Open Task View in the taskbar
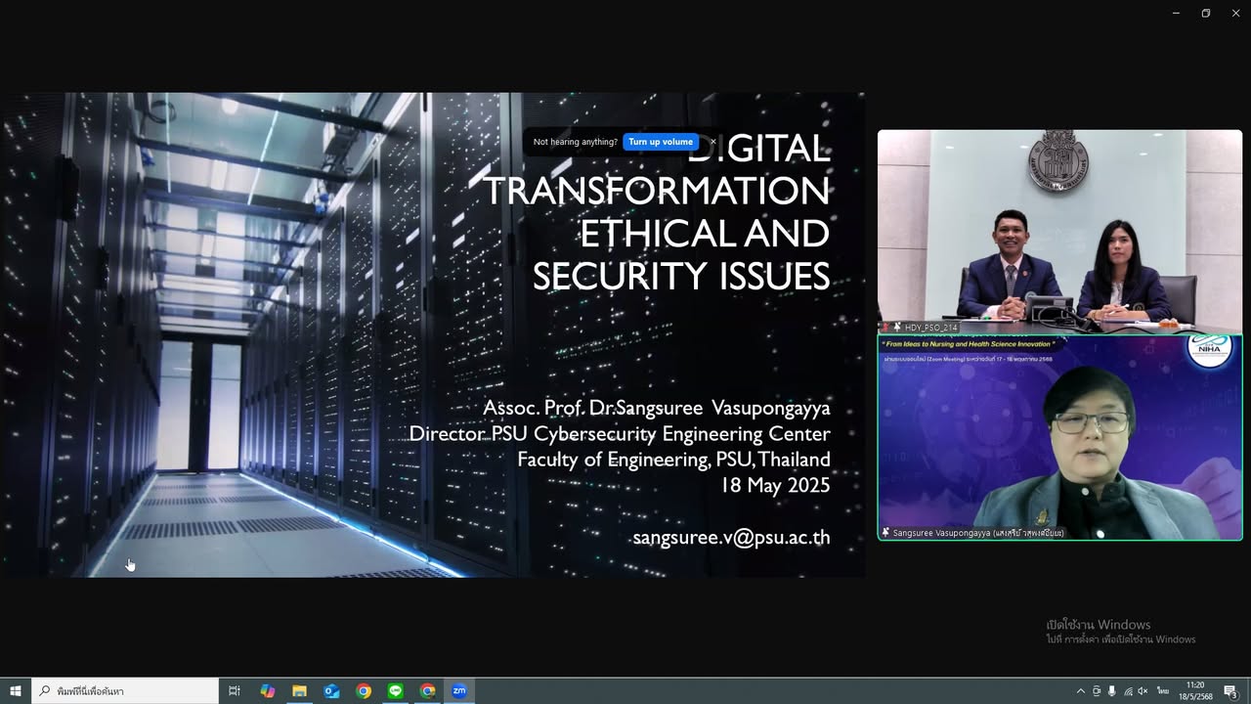The image size is (1251, 704). tap(235, 691)
